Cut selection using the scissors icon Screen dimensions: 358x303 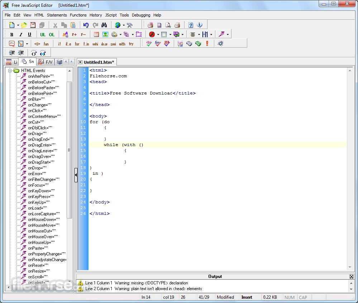[x=55, y=25]
